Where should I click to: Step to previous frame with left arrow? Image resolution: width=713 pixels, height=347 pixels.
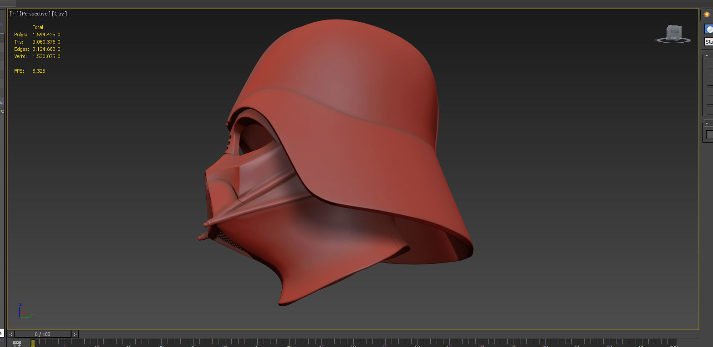(11, 334)
